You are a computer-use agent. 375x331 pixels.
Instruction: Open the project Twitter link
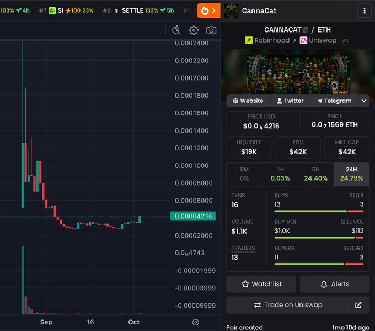[290, 101]
